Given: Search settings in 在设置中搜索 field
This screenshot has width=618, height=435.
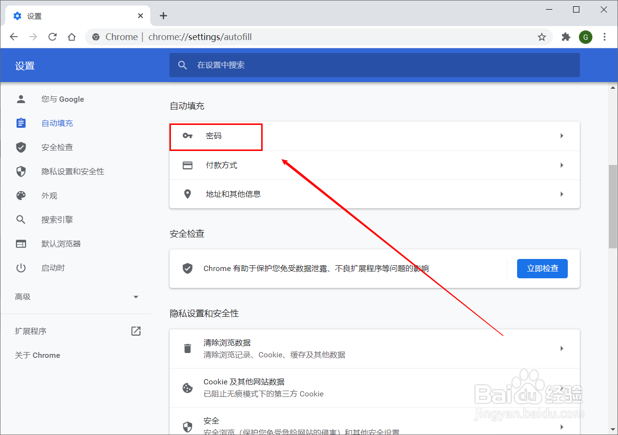Looking at the screenshot, I should (x=374, y=65).
